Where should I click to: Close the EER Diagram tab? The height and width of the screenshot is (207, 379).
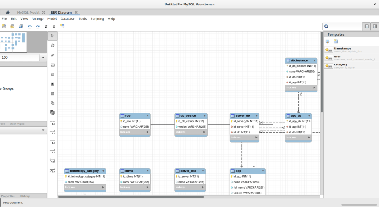point(76,12)
